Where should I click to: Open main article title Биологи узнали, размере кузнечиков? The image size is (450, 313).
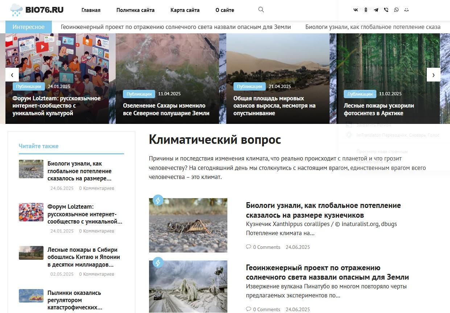pyautogui.click(x=323, y=210)
